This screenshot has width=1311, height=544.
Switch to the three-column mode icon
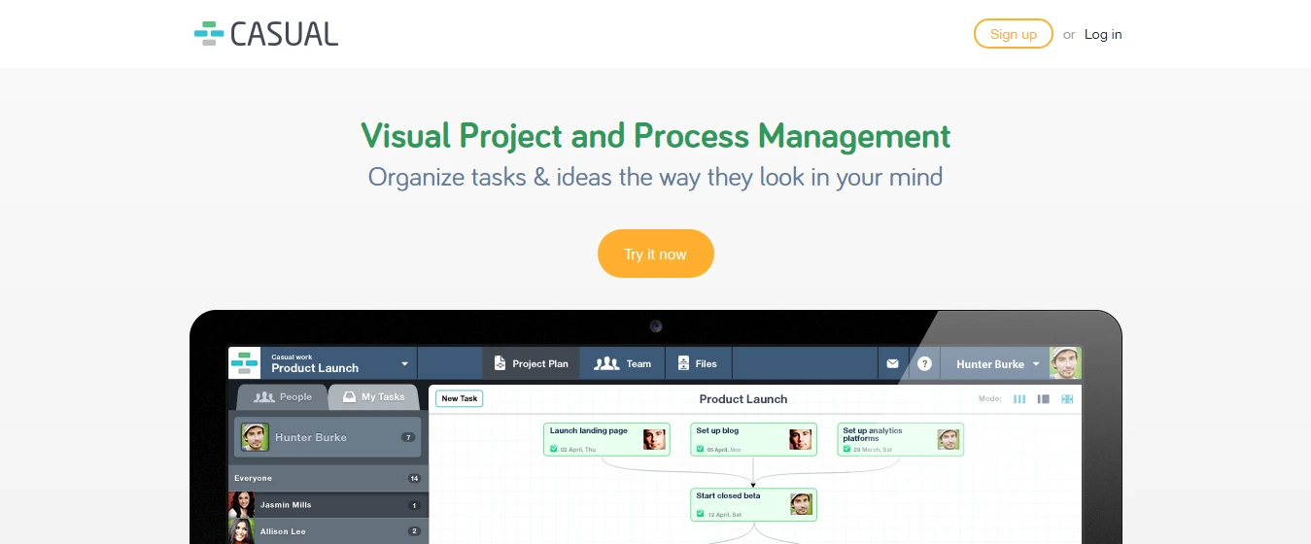point(1019,399)
